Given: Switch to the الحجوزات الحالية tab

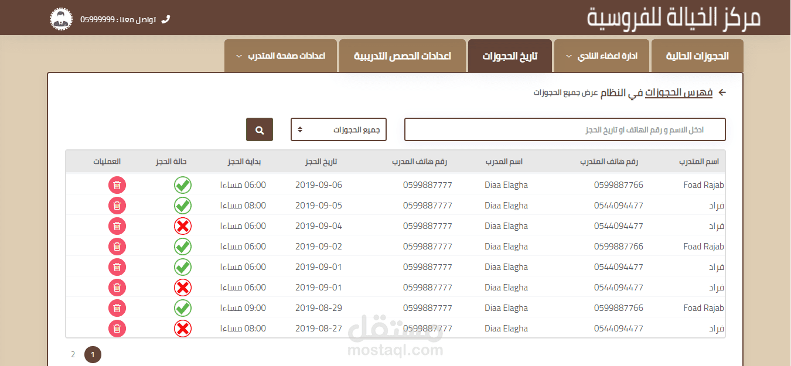Looking at the screenshot, I should pyautogui.click(x=697, y=56).
